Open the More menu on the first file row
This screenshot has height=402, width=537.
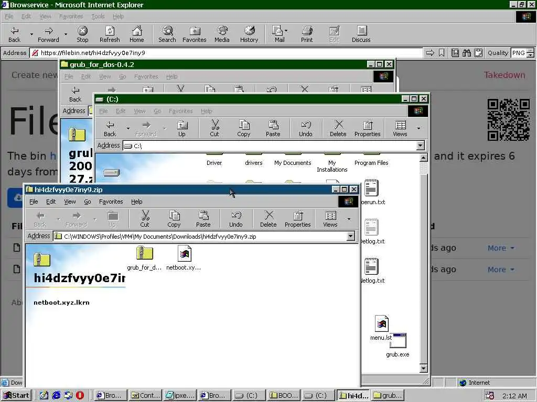[x=501, y=248]
